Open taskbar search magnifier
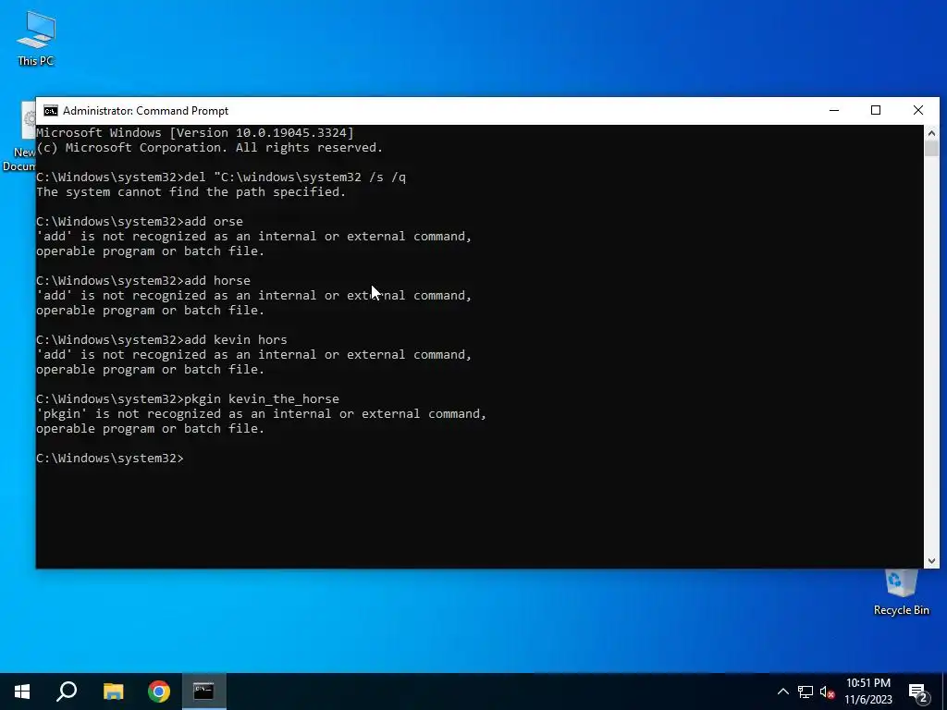 (67, 692)
